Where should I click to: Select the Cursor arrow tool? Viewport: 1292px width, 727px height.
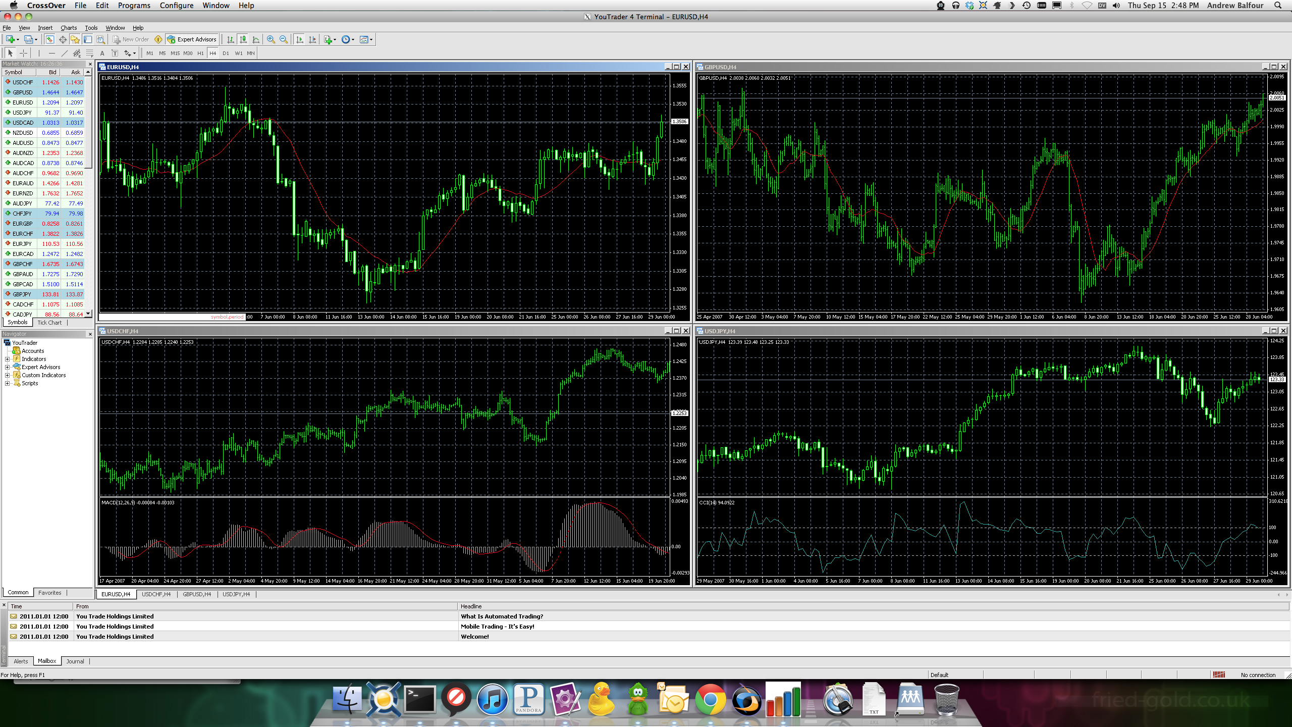[10, 53]
